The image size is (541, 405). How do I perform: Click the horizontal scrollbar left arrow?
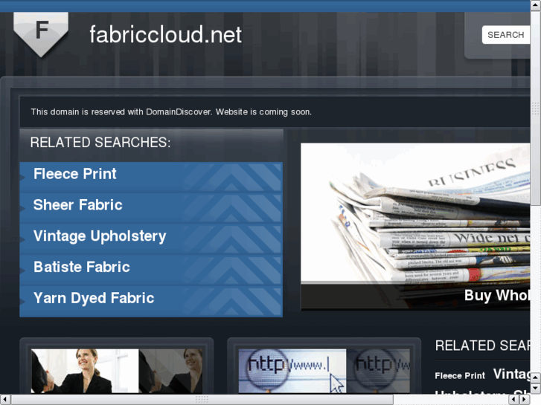pos(5,400)
